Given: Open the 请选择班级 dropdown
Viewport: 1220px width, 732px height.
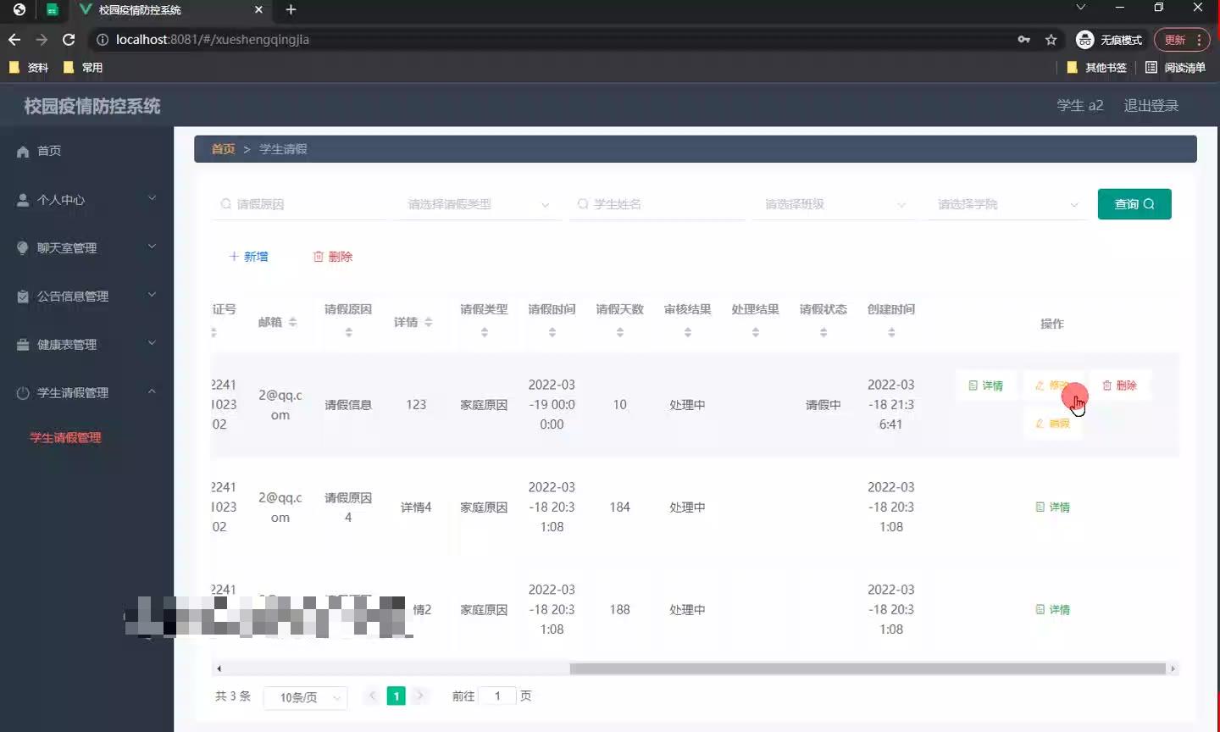Looking at the screenshot, I should 835,204.
